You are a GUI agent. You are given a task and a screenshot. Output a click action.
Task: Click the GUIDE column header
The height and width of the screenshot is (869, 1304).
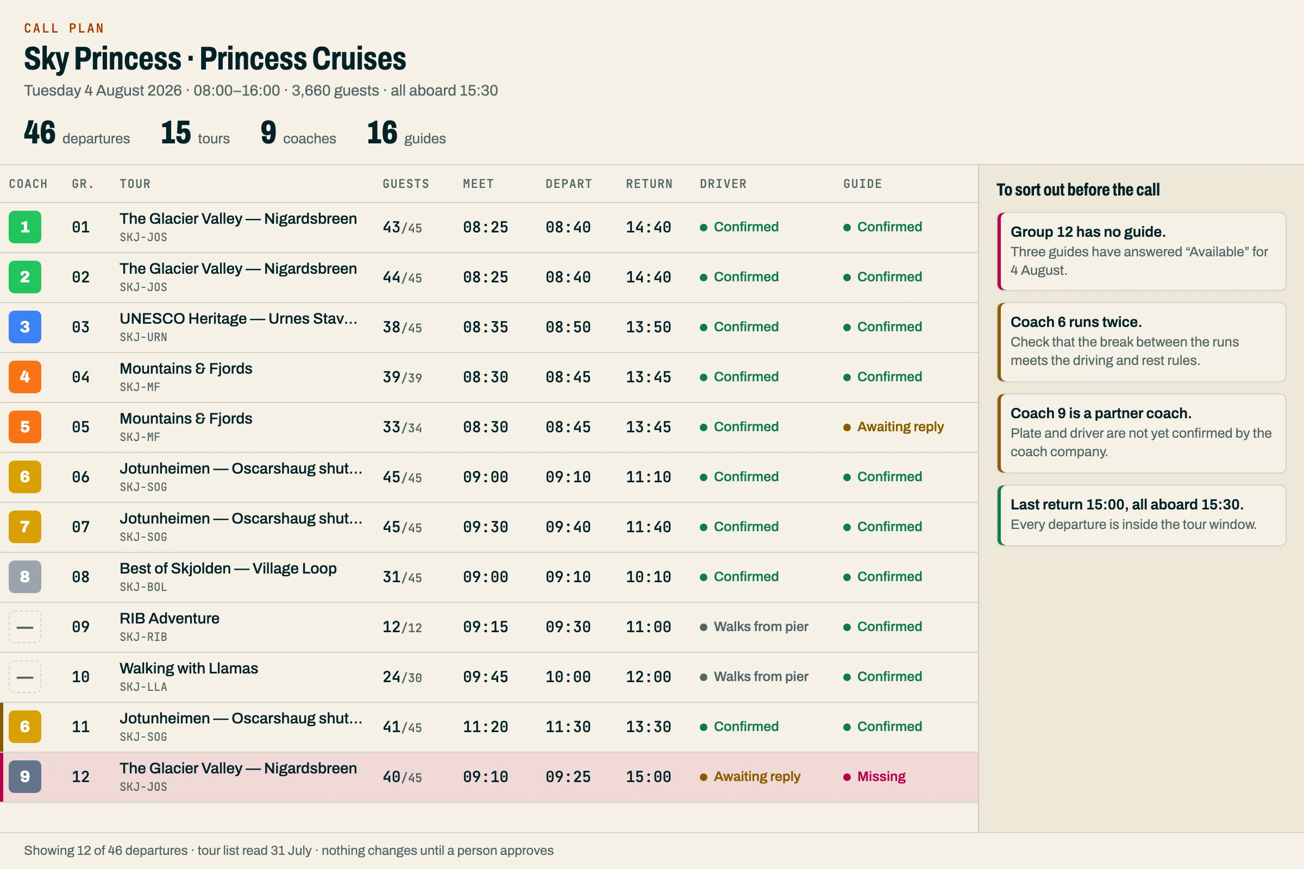(863, 184)
